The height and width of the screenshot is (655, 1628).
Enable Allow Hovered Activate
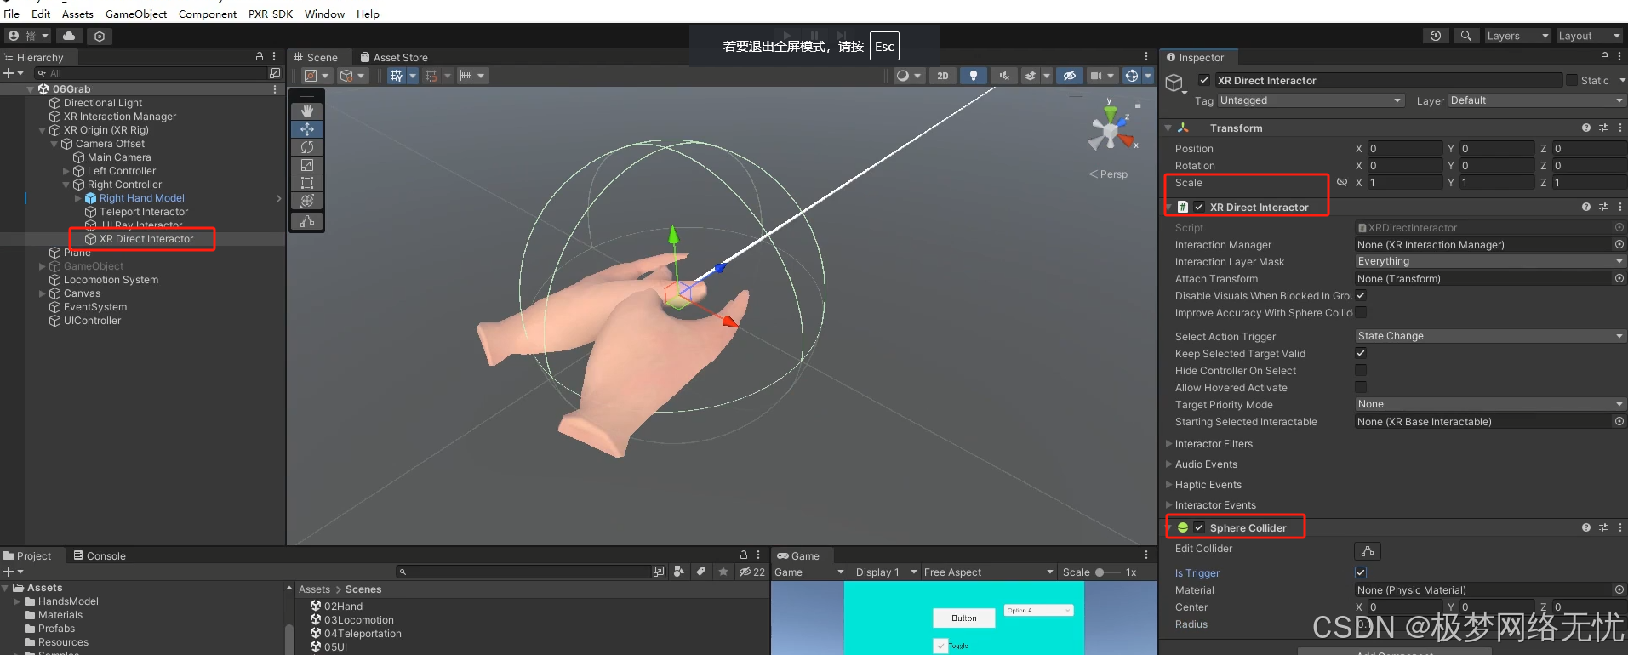[1361, 387]
